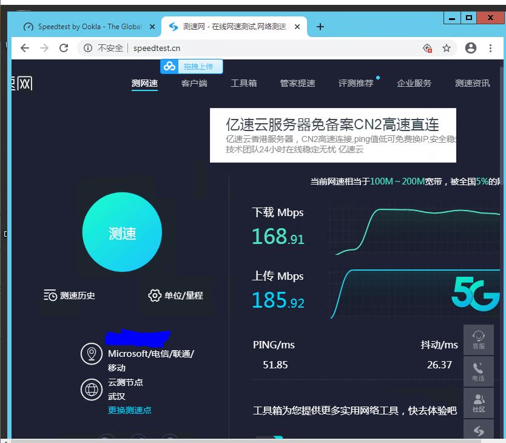
Task: Open the 单位/量程 unit settings
Action: tap(175, 295)
